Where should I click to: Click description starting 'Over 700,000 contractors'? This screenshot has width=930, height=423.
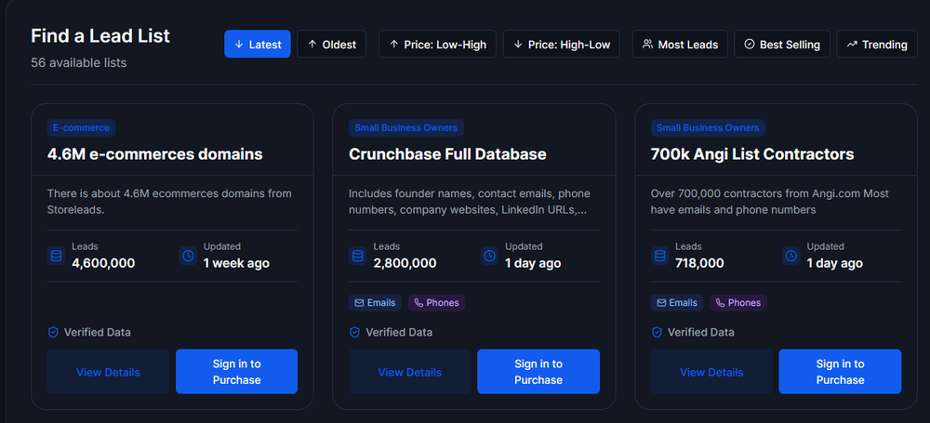tap(771, 202)
